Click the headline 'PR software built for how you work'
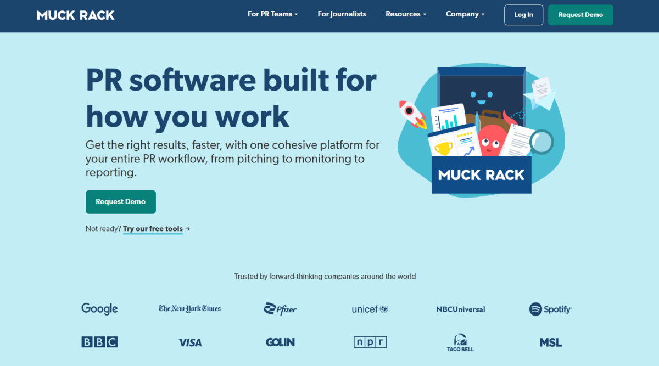Screen dimensions: 659x366 231,98
